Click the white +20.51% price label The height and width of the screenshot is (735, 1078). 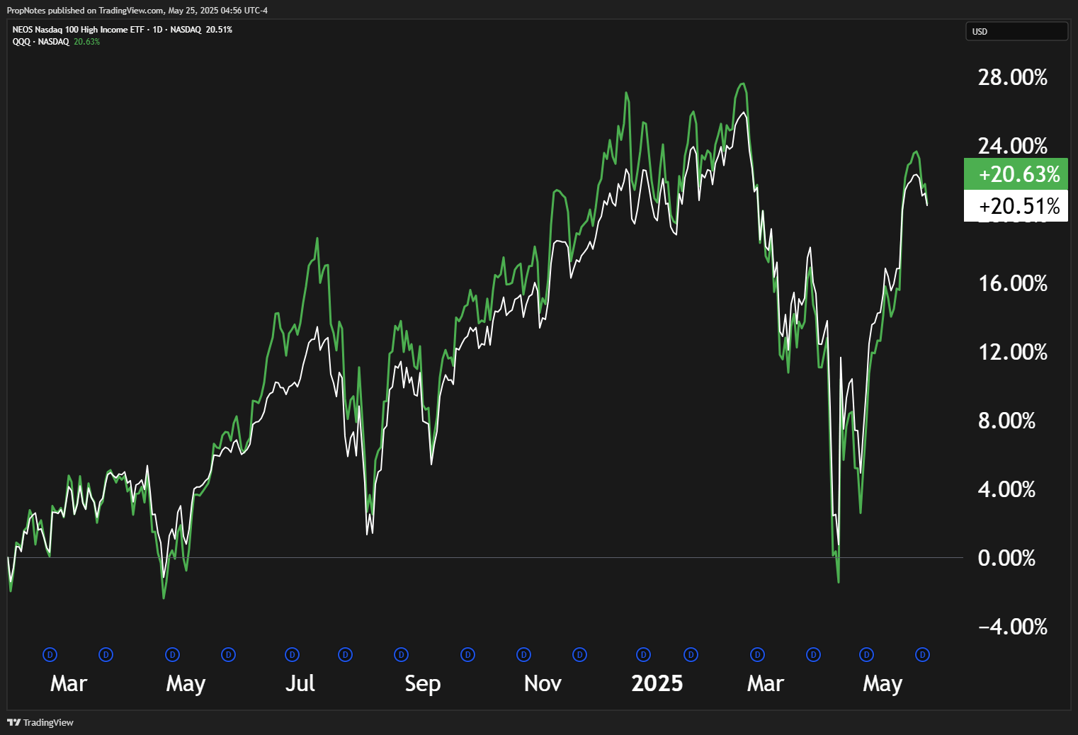tap(1016, 206)
